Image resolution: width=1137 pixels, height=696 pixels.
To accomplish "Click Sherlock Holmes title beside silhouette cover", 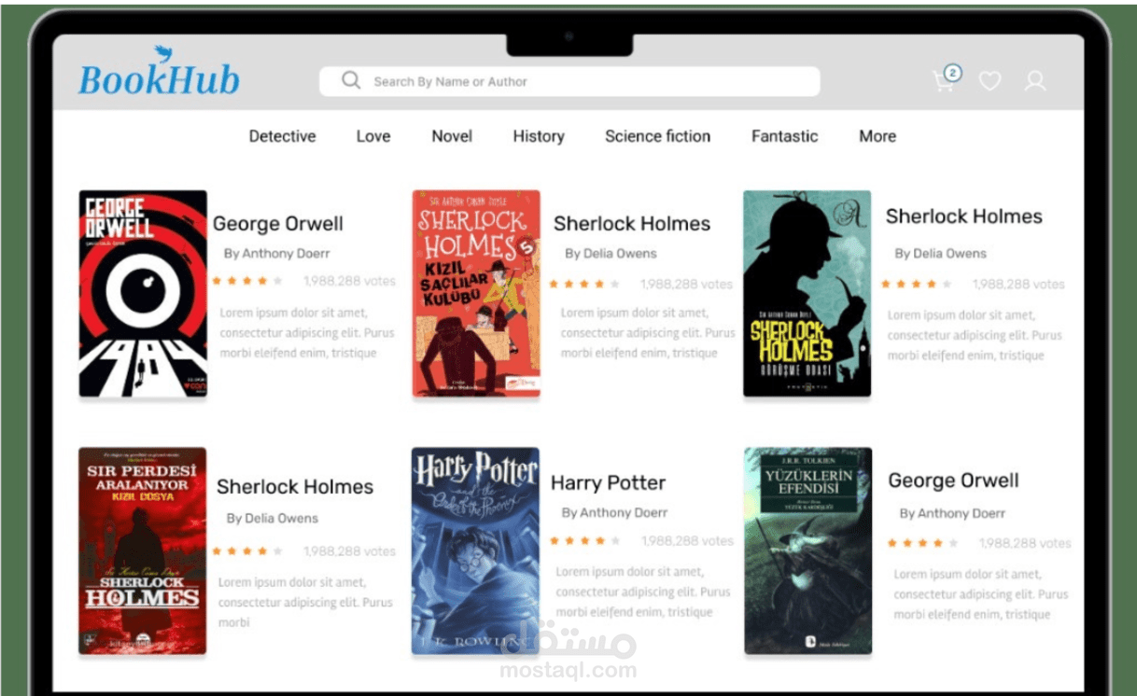I will click(964, 216).
